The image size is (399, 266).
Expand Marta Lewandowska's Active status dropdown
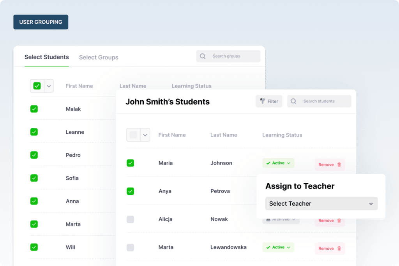[289, 247]
